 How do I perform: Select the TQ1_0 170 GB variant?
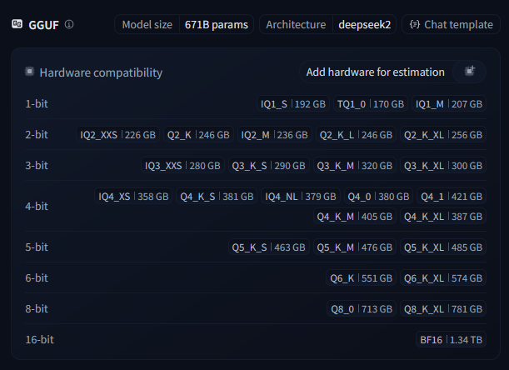[x=371, y=104]
